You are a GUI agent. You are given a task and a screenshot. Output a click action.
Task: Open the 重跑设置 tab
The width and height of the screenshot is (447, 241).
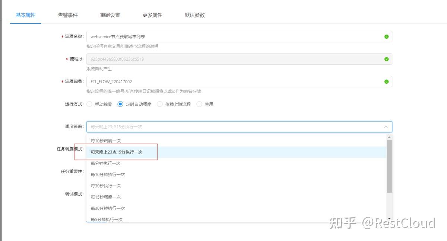(110, 15)
